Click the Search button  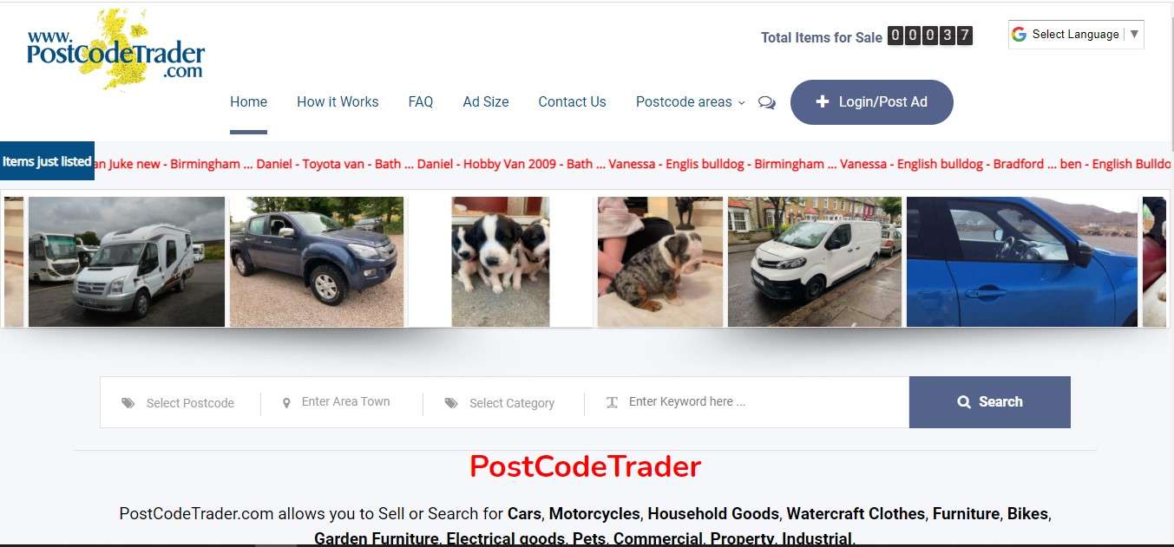(x=990, y=402)
